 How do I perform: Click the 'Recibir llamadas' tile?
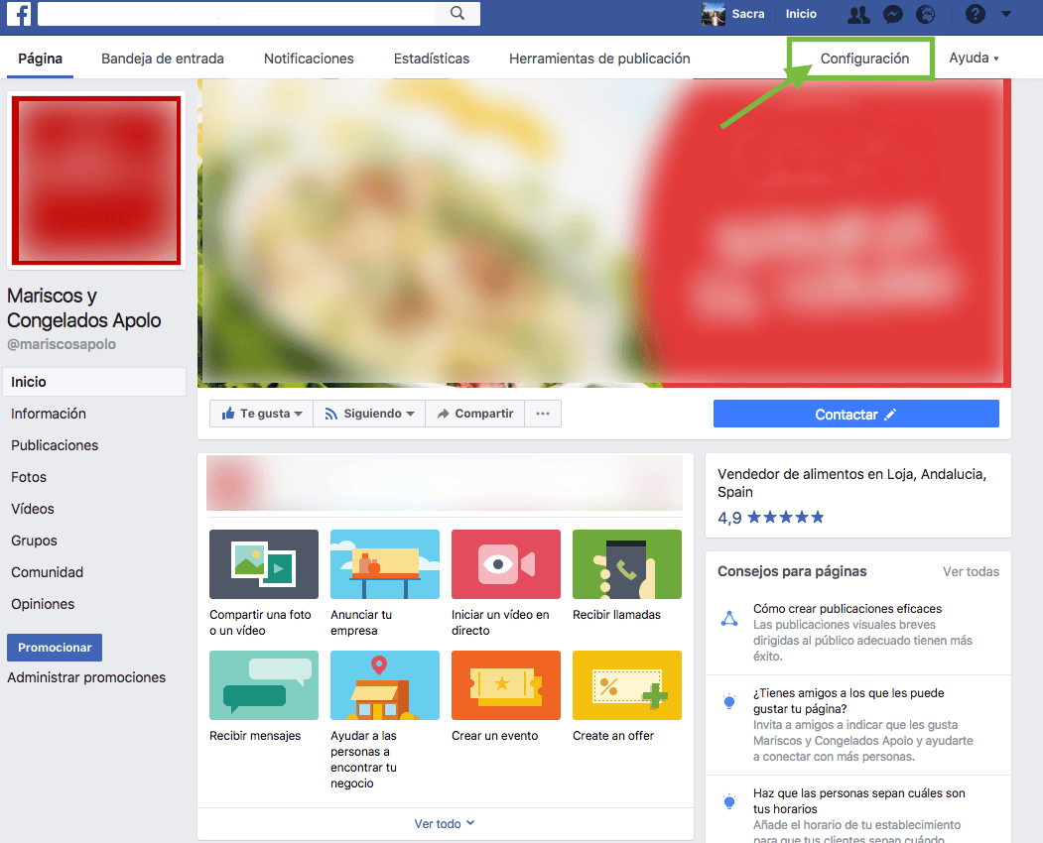626,564
